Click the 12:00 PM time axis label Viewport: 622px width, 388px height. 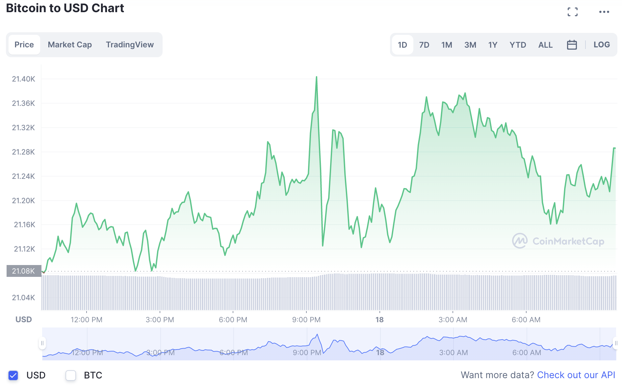tap(87, 320)
